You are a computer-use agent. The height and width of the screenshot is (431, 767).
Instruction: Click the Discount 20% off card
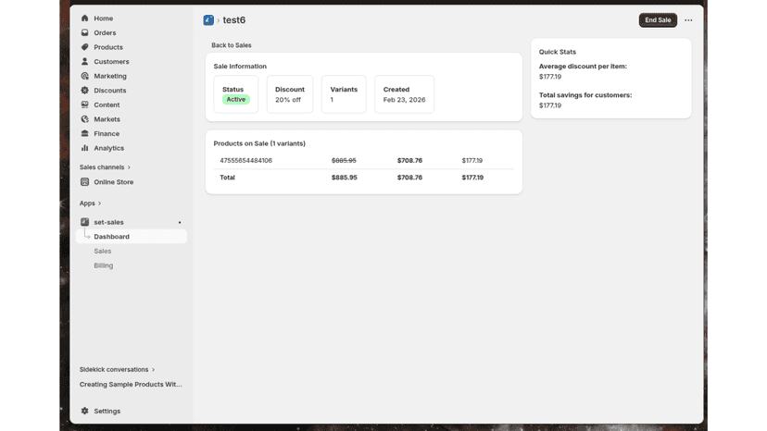click(x=290, y=94)
